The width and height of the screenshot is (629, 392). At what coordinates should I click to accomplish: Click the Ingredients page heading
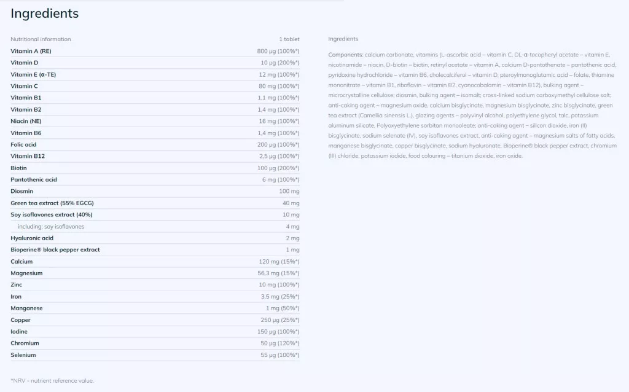pos(44,14)
